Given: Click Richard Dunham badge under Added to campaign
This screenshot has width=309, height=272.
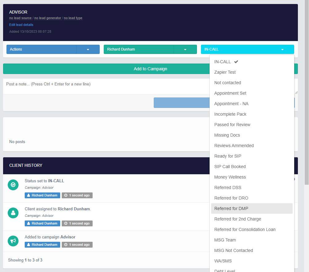Looking at the screenshot, I should click(42, 245).
